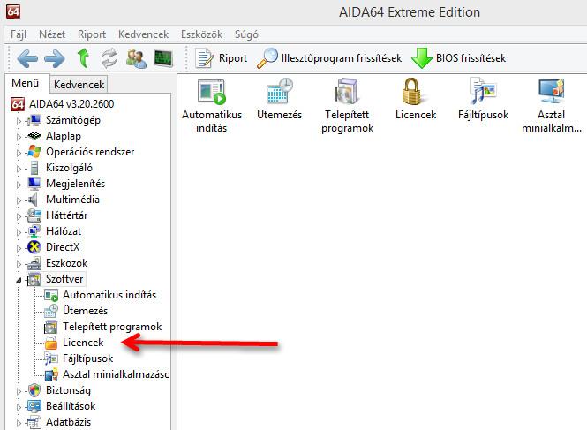Open BIOS frissítések
The height and width of the screenshot is (430, 587).
pyautogui.click(x=459, y=58)
